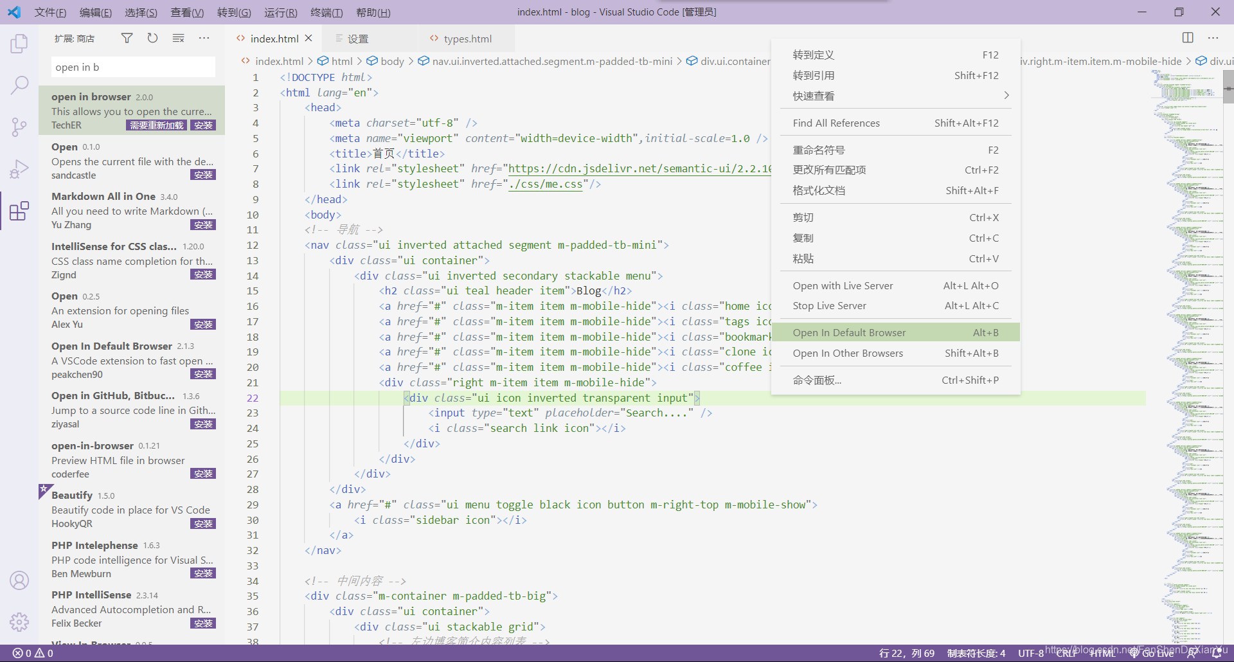1234x662 pixels.
Task: Choose Find All References
Action: click(895, 123)
